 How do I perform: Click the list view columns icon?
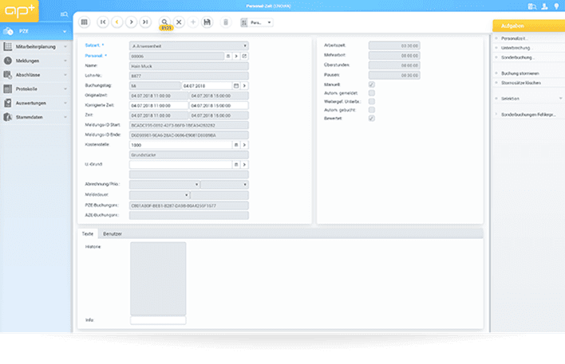tap(84, 22)
